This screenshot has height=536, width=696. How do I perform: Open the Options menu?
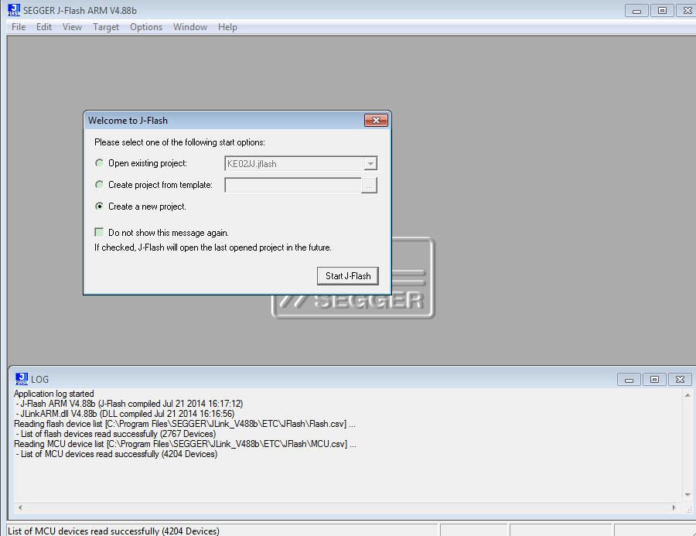click(x=146, y=27)
